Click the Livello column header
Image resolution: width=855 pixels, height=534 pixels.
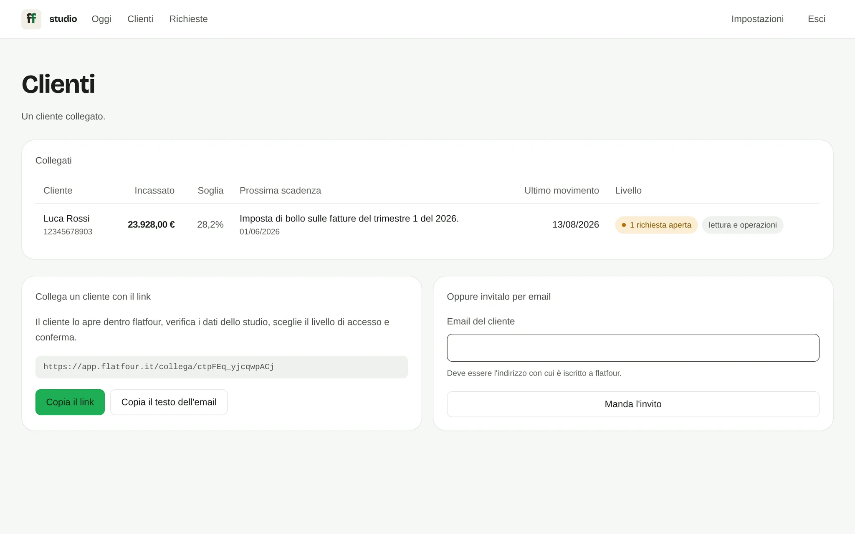coord(628,190)
